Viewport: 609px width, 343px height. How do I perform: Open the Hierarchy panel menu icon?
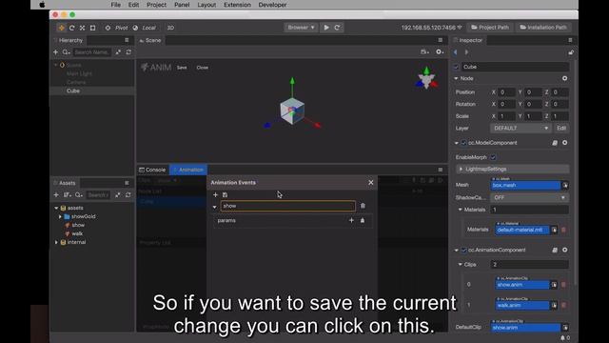point(127,40)
